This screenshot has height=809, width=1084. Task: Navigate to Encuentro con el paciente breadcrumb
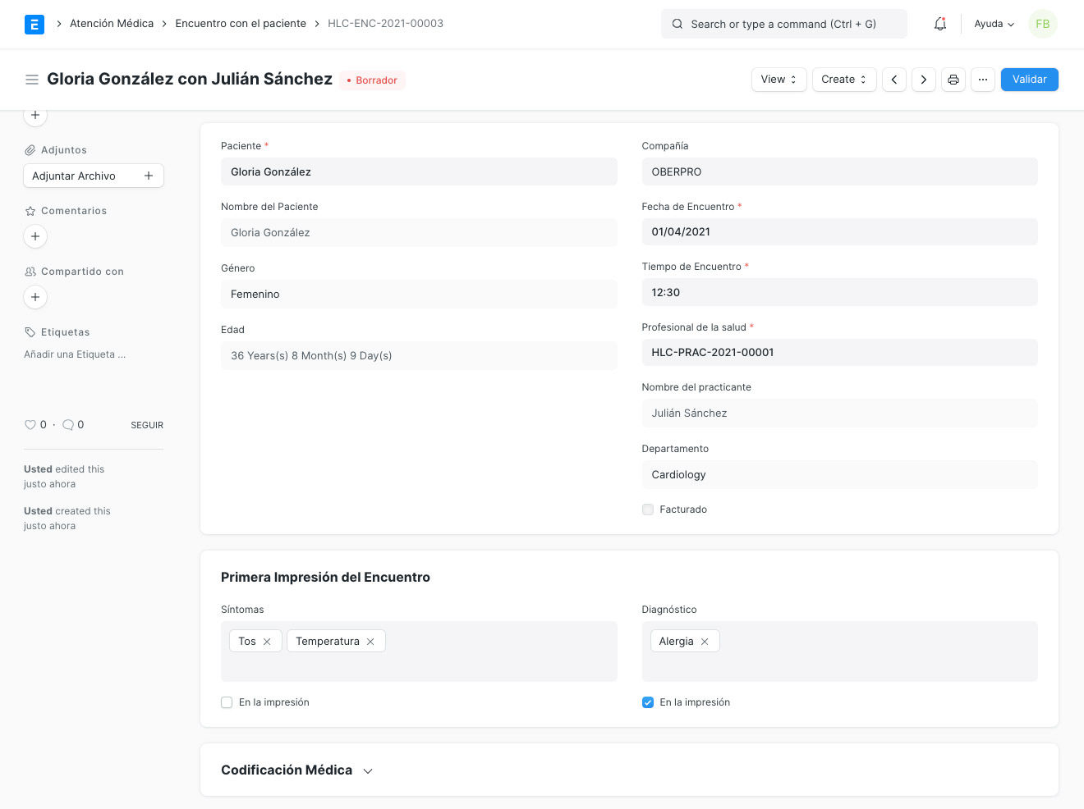pyautogui.click(x=241, y=24)
